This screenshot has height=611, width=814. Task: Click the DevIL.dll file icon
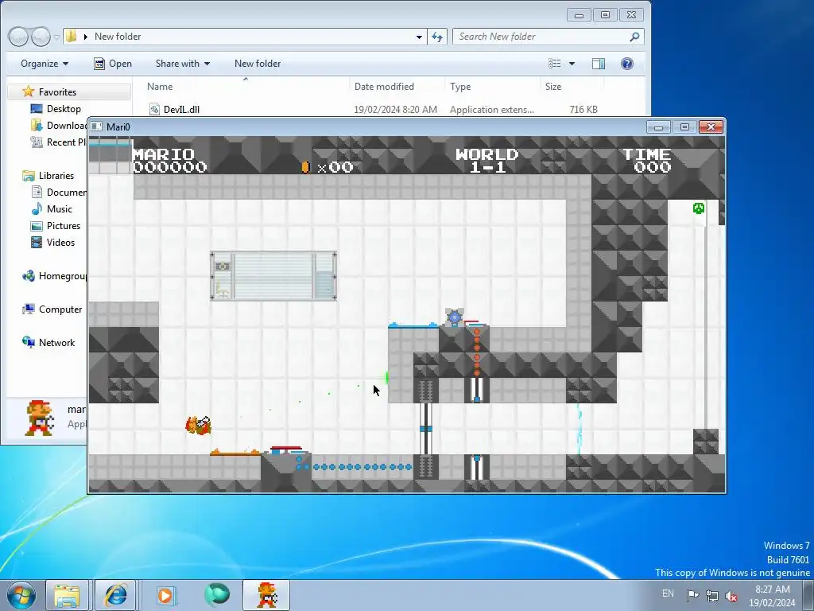154,109
